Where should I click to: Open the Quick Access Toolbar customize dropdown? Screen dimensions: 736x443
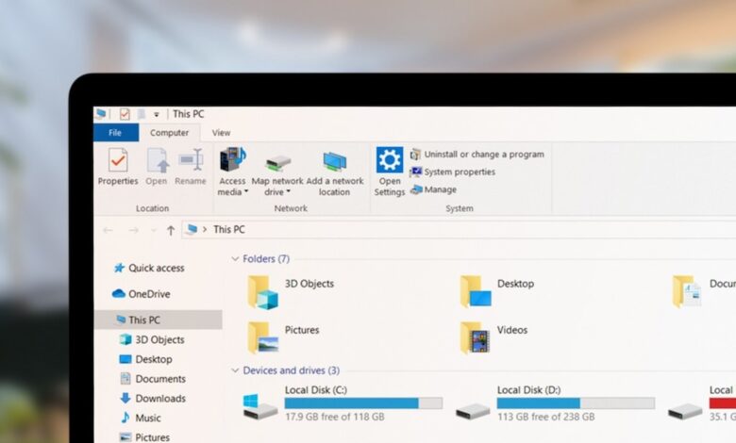157,114
